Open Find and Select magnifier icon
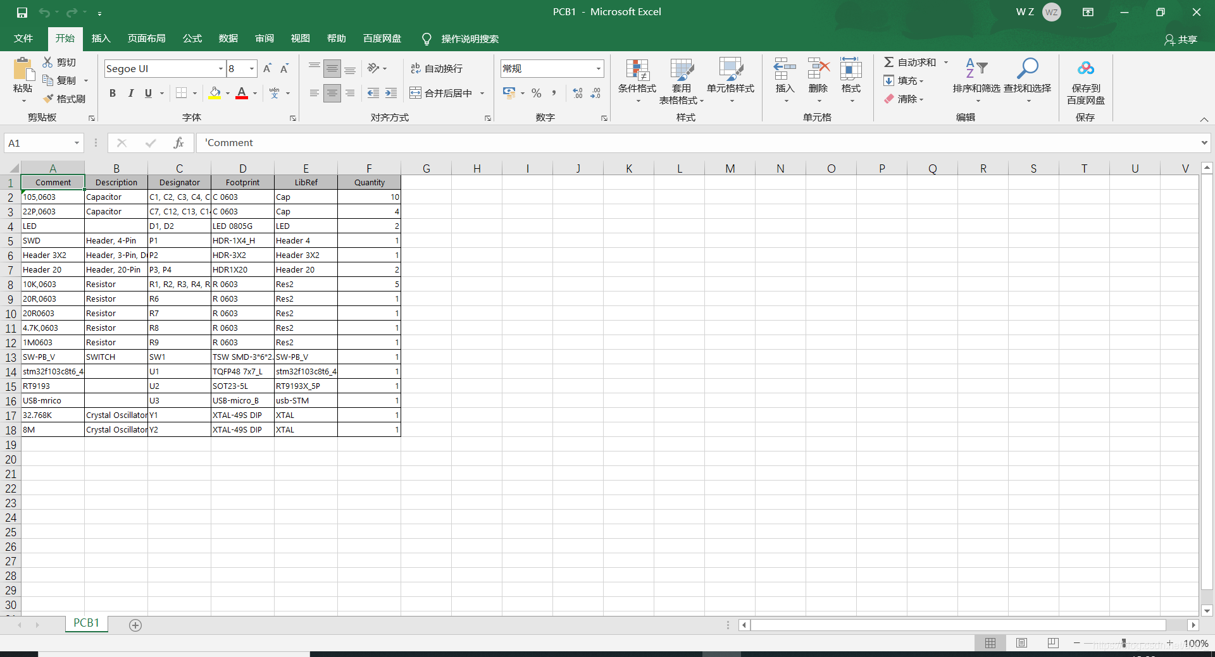The image size is (1215, 657). [x=1028, y=68]
